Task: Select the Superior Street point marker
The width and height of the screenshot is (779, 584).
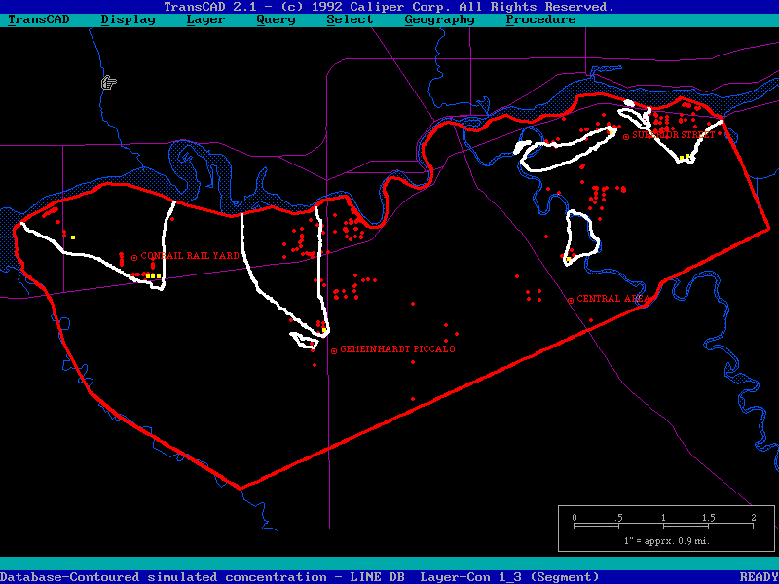Action: (626, 137)
